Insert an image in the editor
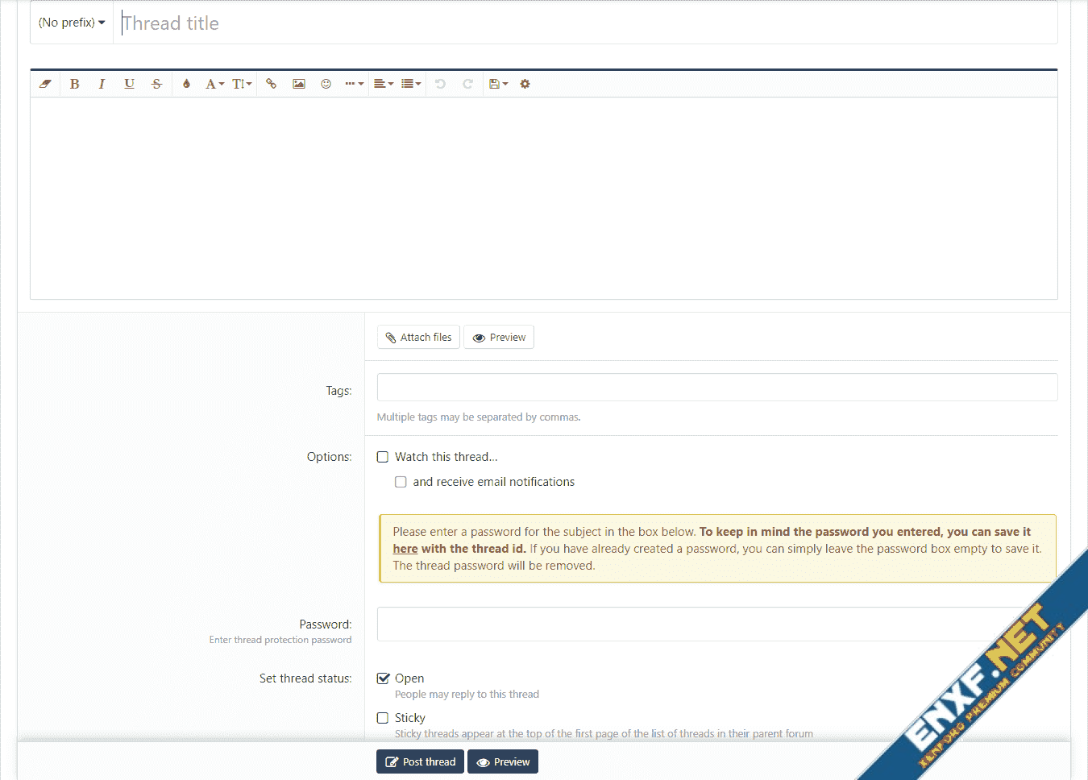1088x780 pixels. click(x=299, y=84)
